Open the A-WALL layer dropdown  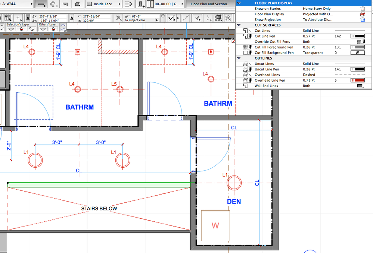click(x=16, y=4)
